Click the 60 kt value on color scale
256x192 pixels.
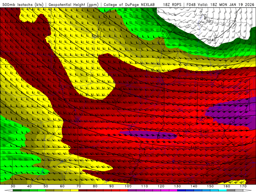62,186
